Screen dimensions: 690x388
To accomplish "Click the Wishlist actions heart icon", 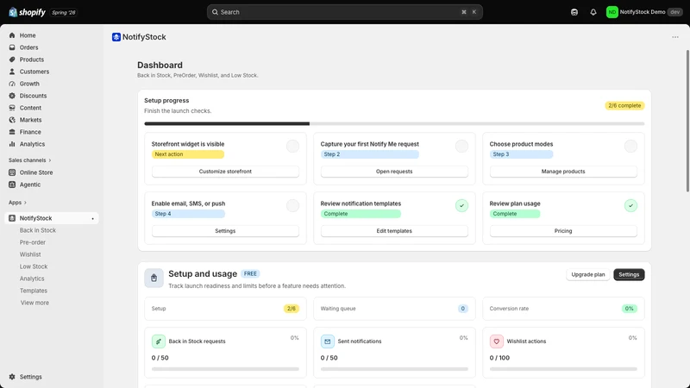I will pos(497,341).
